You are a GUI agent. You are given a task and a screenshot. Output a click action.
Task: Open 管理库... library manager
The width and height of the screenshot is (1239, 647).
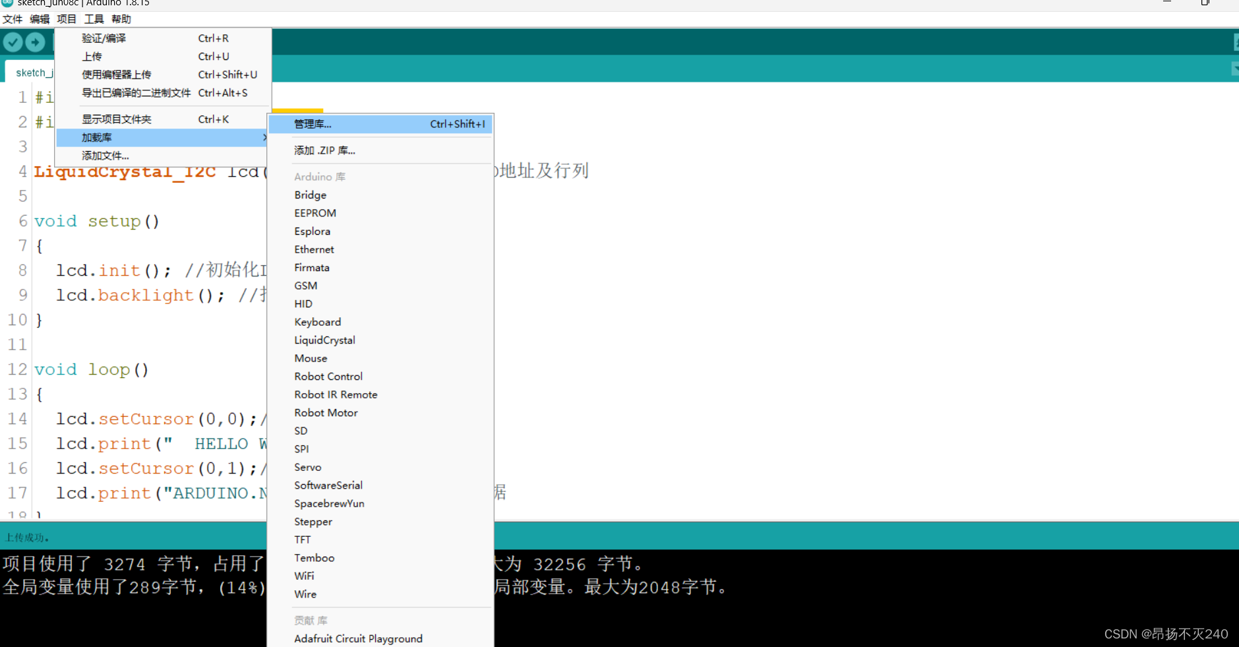click(x=380, y=124)
